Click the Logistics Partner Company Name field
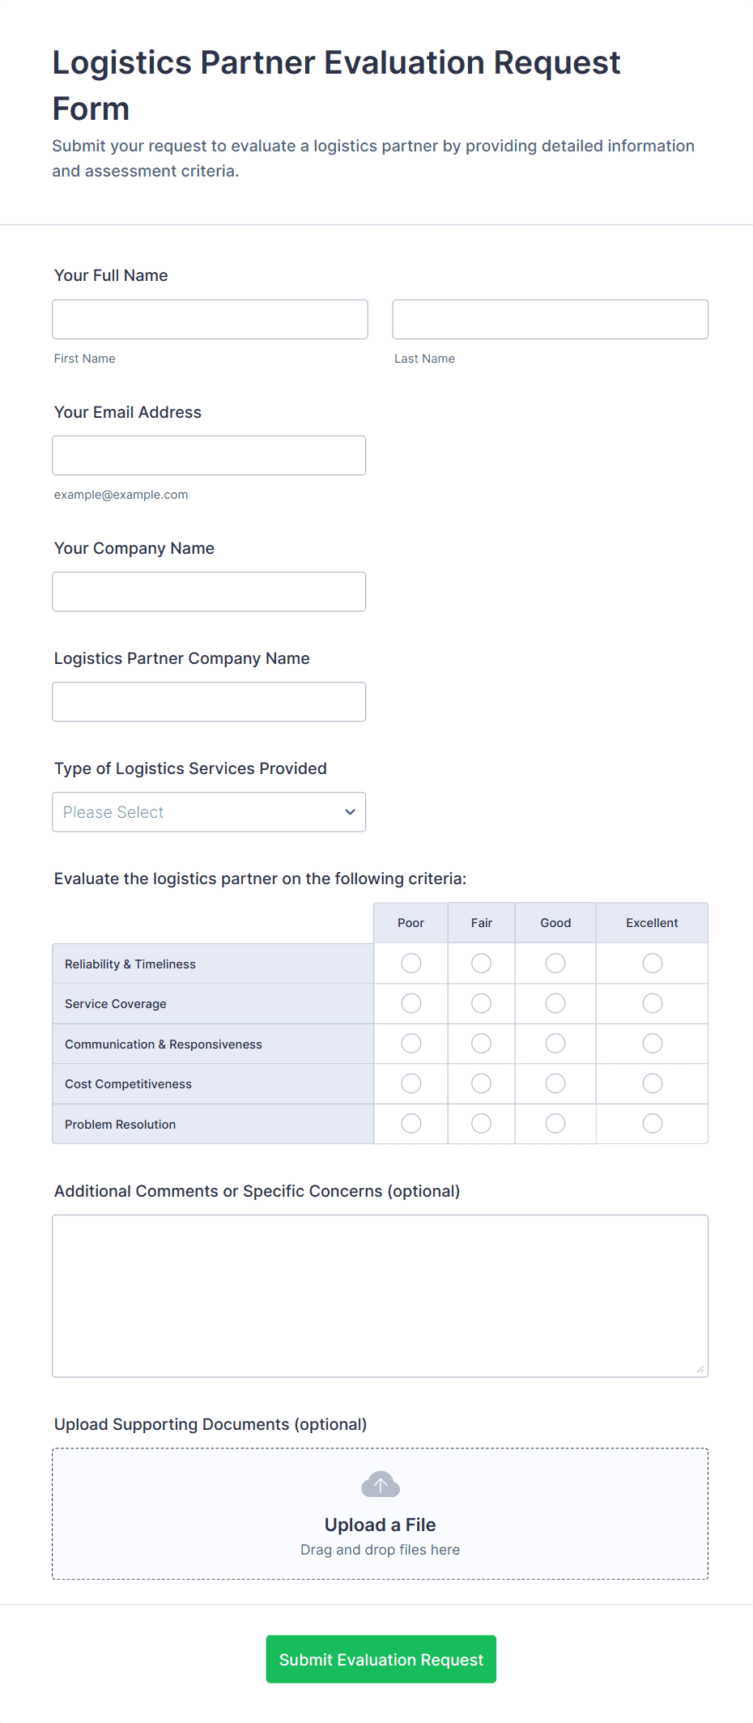 (x=209, y=702)
